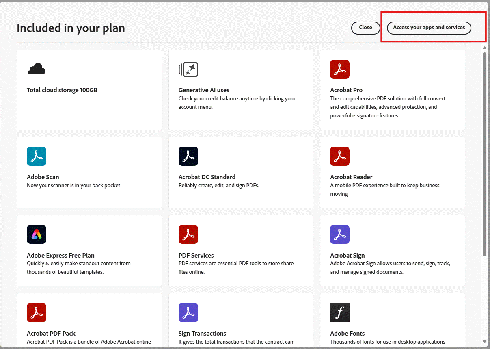Click the vertical scrollbar thumb
Screen dimensions: 490x349
pyautogui.click(x=484, y=154)
